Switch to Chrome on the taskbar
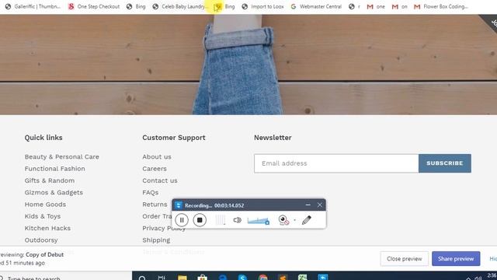 tap(262, 278)
